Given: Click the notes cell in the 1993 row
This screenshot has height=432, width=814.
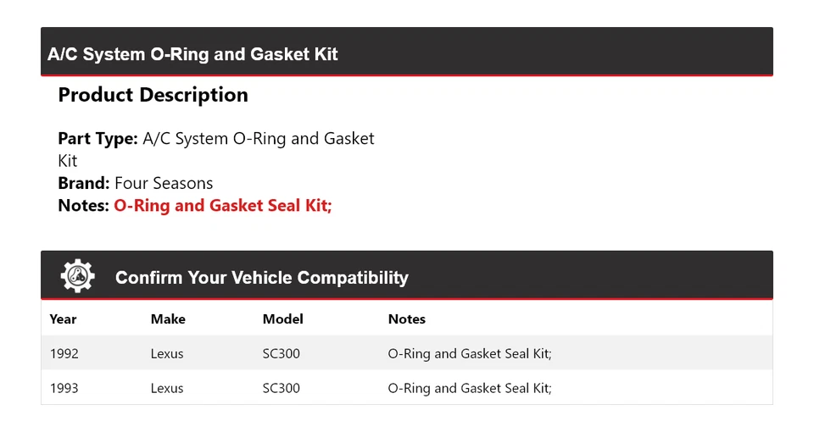Looking at the screenshot, I should click(x=470, y=388).
